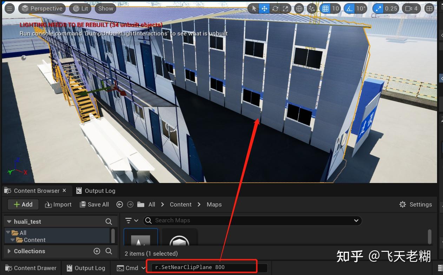Activate the Rotate tool

[275, 8]
